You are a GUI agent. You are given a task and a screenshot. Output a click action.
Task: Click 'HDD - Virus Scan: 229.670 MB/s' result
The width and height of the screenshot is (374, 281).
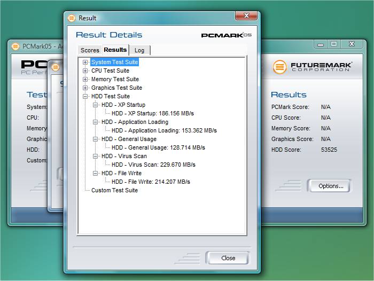153,165
